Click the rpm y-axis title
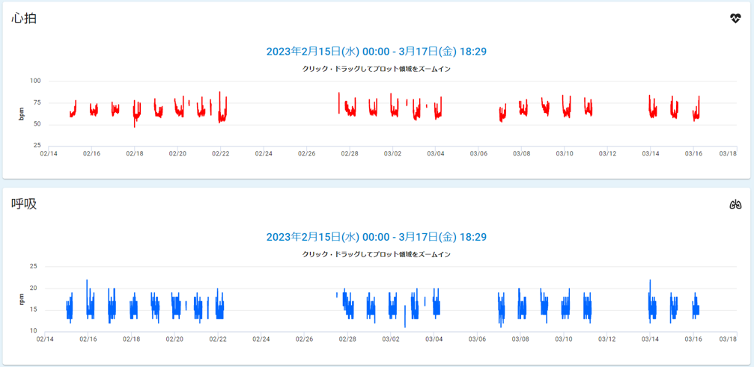 pyautogui.click(x=22, y=299)
